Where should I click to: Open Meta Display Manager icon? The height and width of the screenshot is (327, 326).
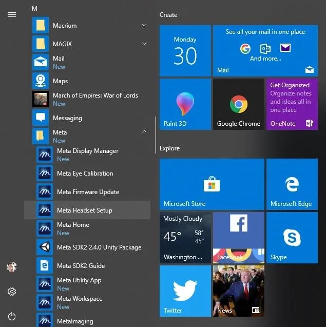(x=45, y=155)
